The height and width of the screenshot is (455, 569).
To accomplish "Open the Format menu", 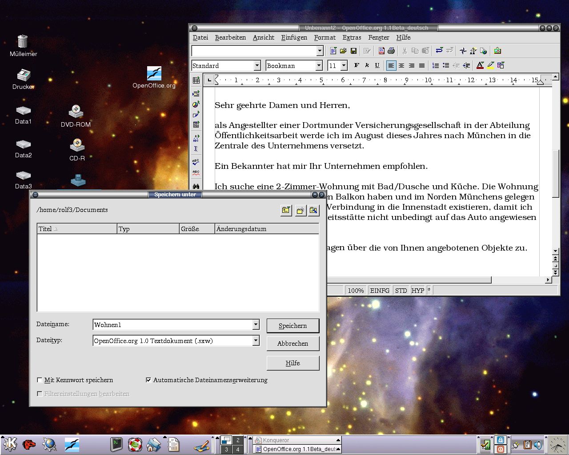I will tap(325, 38).
